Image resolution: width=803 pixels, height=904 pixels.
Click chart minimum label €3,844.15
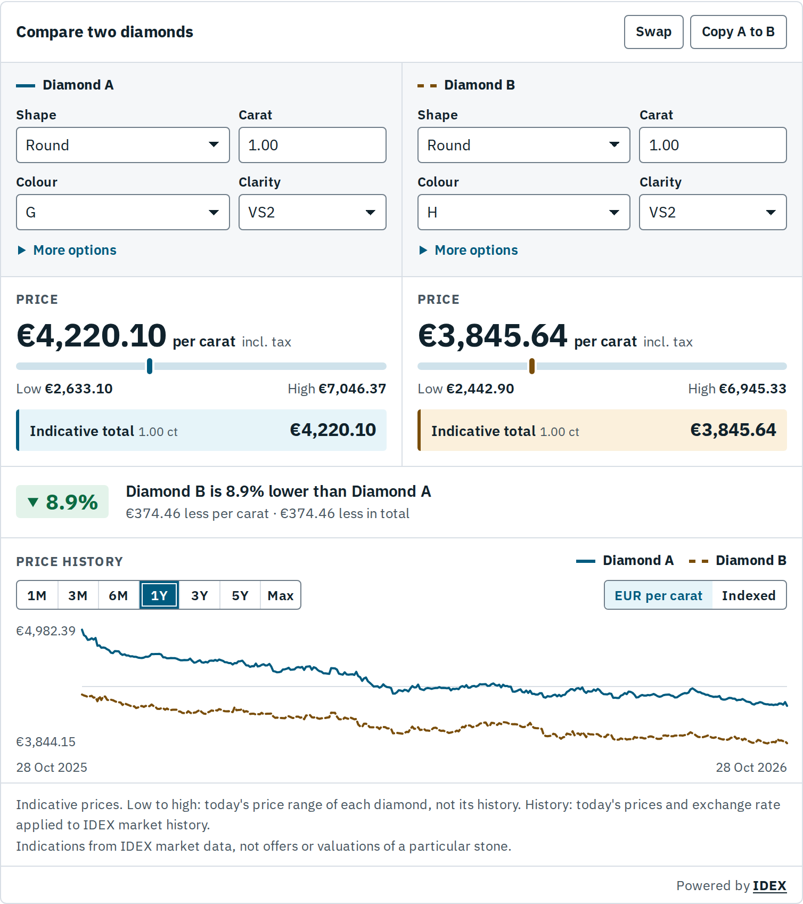(x=46, y=742)
